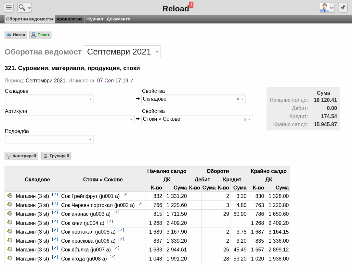Click the Назад back button
The height and width of the screenshot is (268, 352).
(x=16, y=35)
